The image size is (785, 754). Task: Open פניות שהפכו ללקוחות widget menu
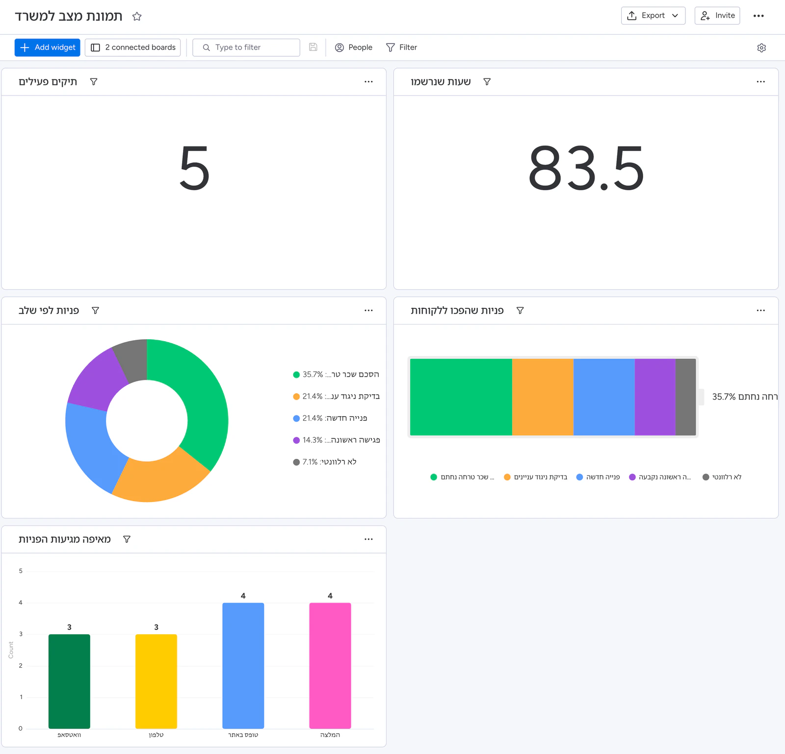[760, 310]
